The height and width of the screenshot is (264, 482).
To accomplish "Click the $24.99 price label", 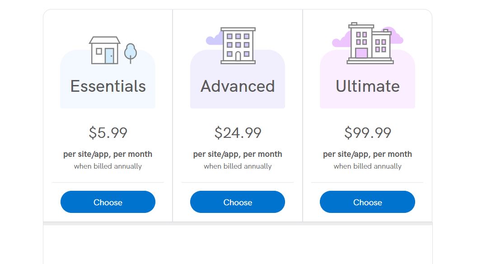I will point(237,132).
